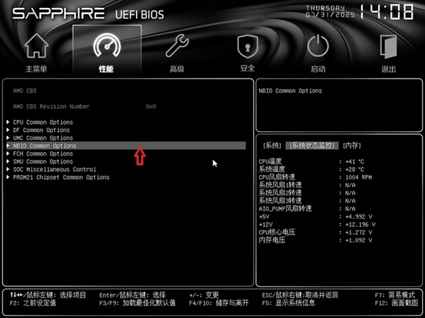Switch to the [系统] info tab
Screen dimensions: 425x318
point(272,146)
